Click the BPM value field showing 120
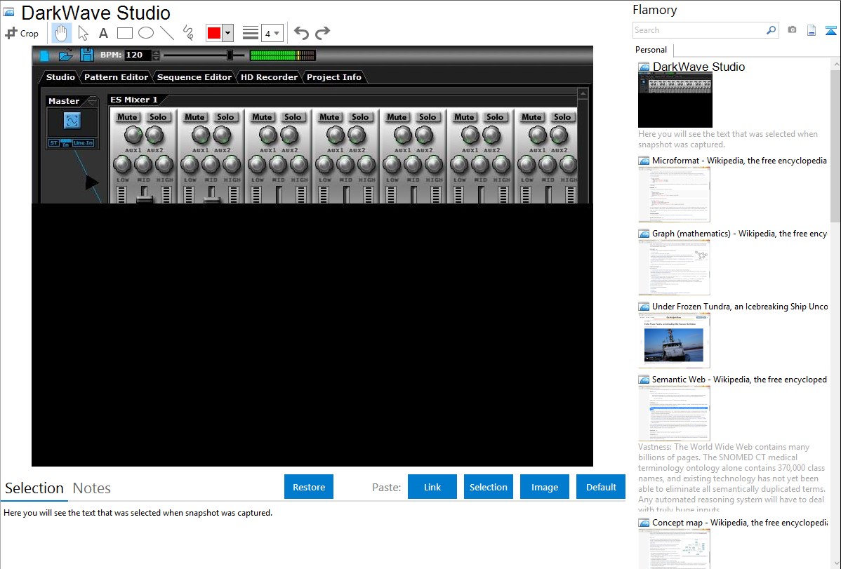The height and width of the screenshot is (569, 841). pyautogui.click(x=138, y=55)
